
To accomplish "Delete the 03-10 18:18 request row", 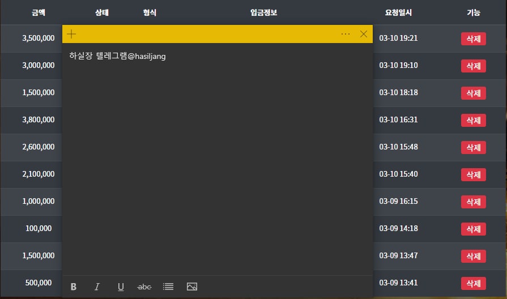I will pos(474,93).
